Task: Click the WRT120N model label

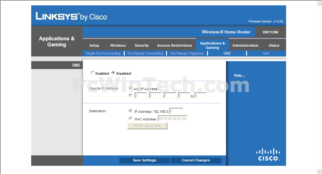Action: (270, 32)
